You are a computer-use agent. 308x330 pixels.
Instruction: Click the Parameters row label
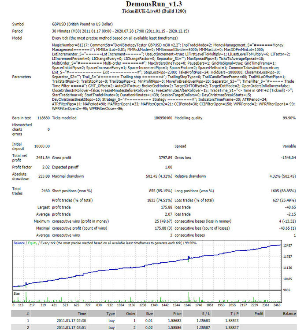coord(22,77)
